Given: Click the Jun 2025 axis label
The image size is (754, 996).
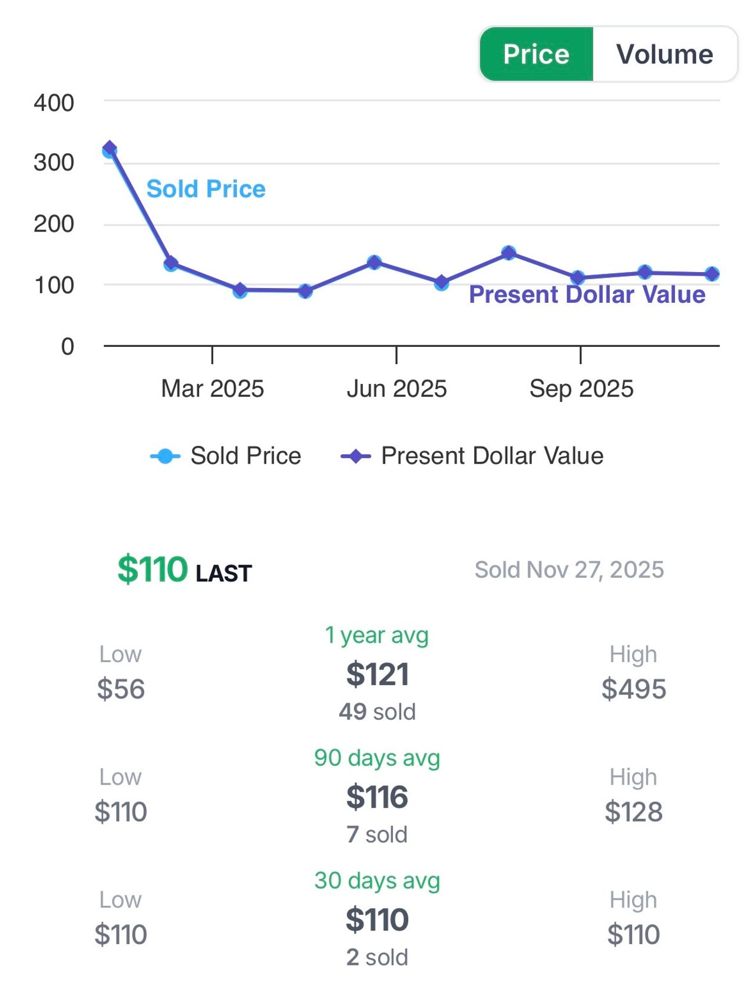Looking at the screenshot, I should pos(396,389).
